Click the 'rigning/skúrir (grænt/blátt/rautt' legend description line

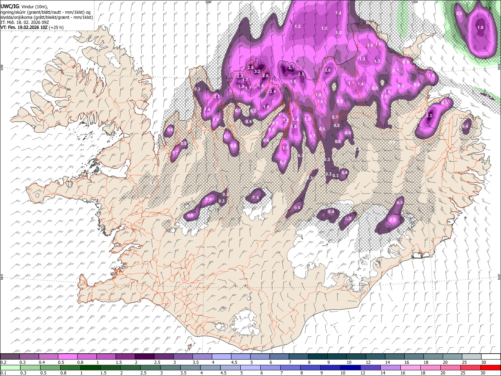[45, 12]
